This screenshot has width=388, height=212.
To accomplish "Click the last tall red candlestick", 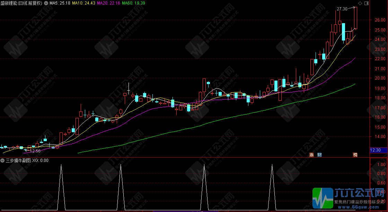I will (x=355, y=18).
